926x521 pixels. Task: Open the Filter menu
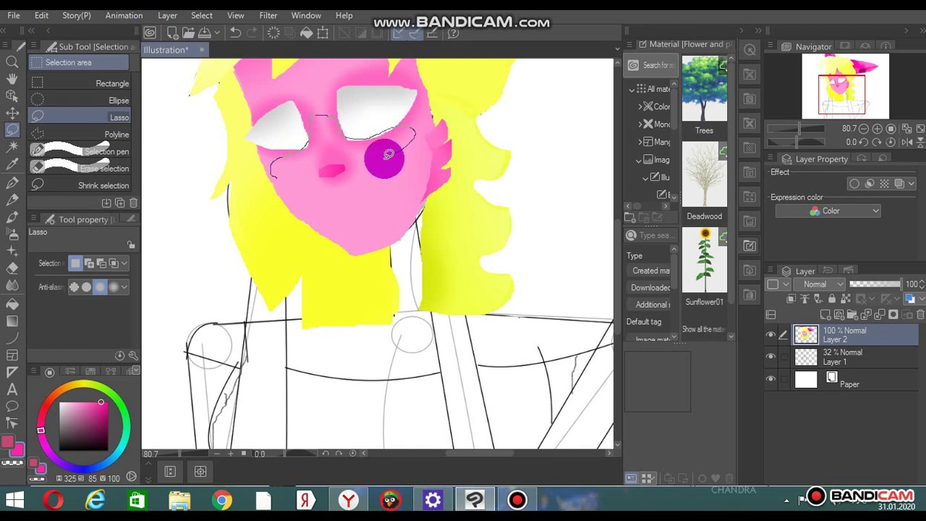click(268, 15)
